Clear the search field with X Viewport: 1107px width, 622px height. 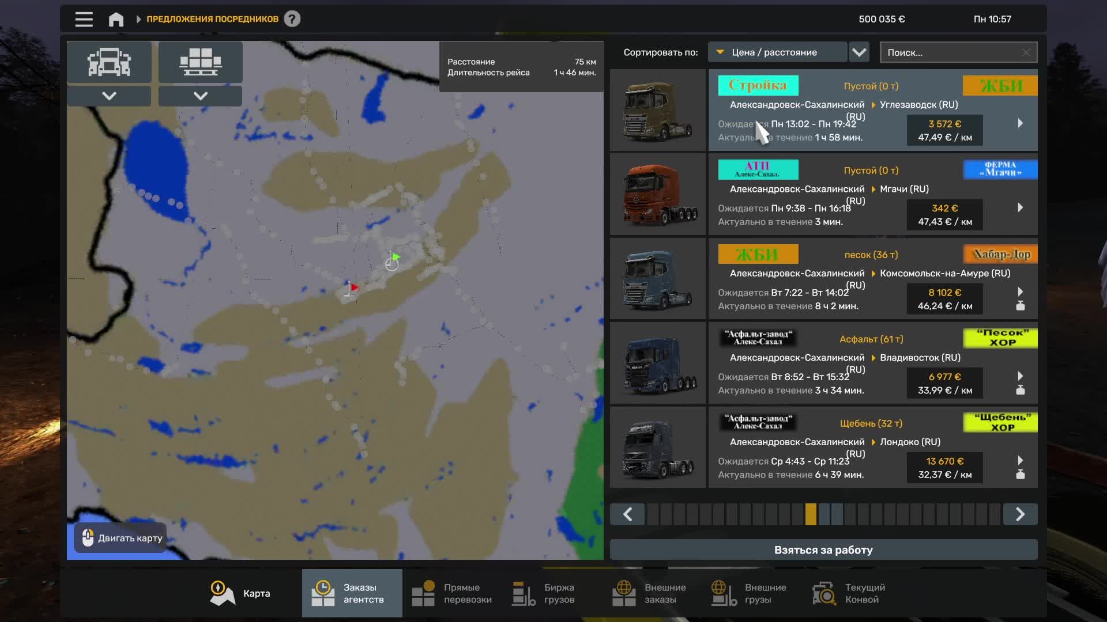[x=1026, y=52]
